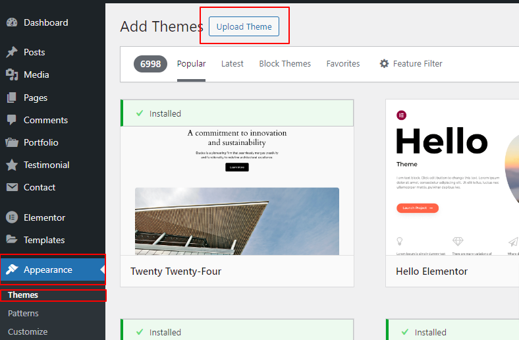Switch to the Latest tab
This screenshot has width=519, height=340.
[x=232, y=64]
